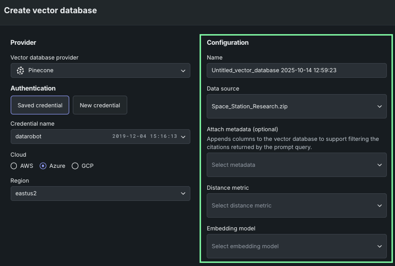Expand the vector database provider chevron
Image resolution: width=395 pixels, height=266 pixels.
tap(183, 71)
